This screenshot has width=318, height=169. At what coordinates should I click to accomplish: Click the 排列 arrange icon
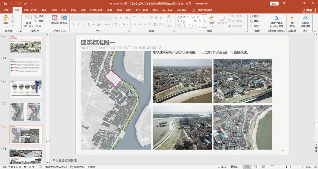[x=212, y=19]
